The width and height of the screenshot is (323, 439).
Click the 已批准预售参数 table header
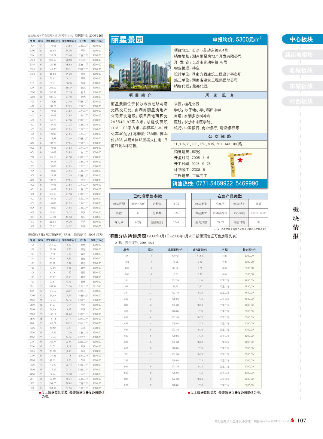(x=148, y=196)
